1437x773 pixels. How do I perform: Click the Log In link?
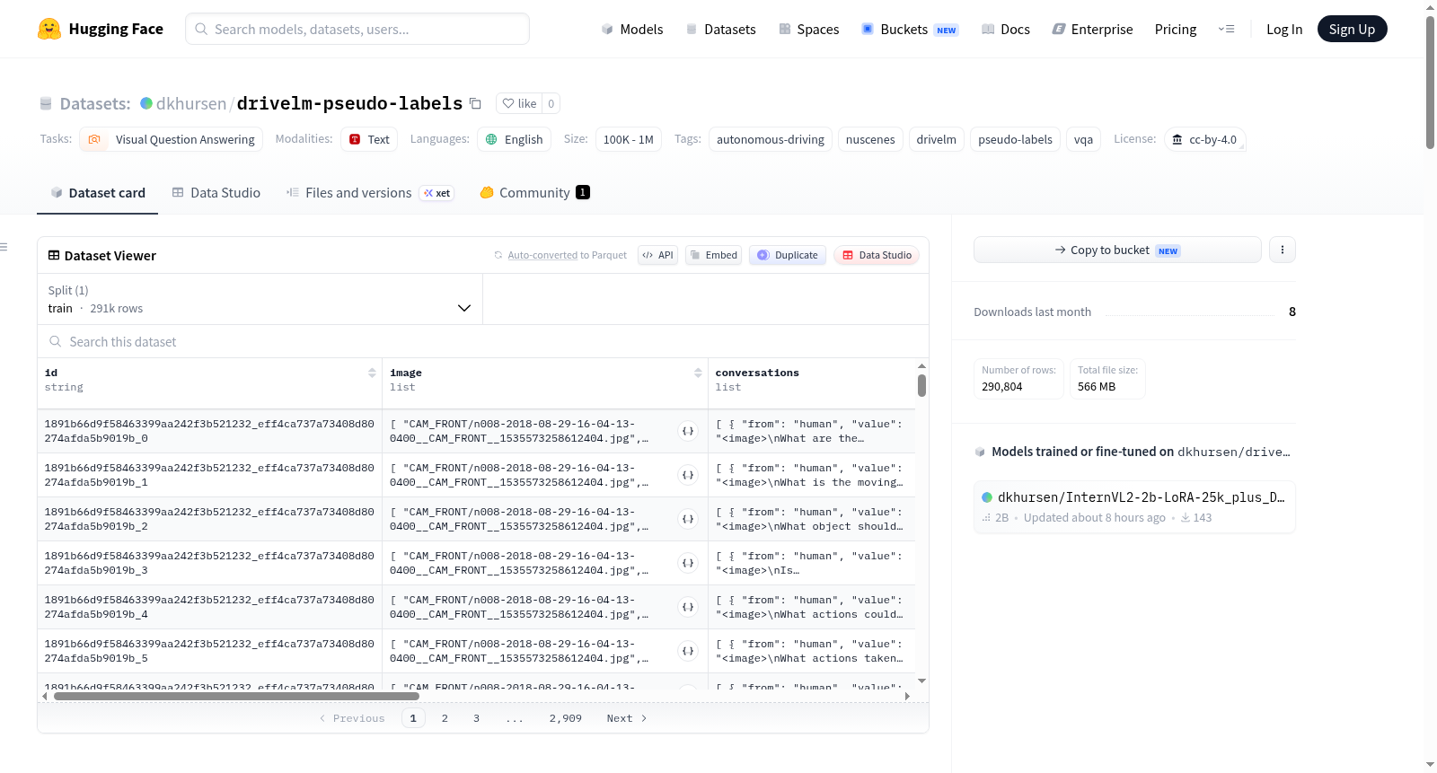[1284, 29]
